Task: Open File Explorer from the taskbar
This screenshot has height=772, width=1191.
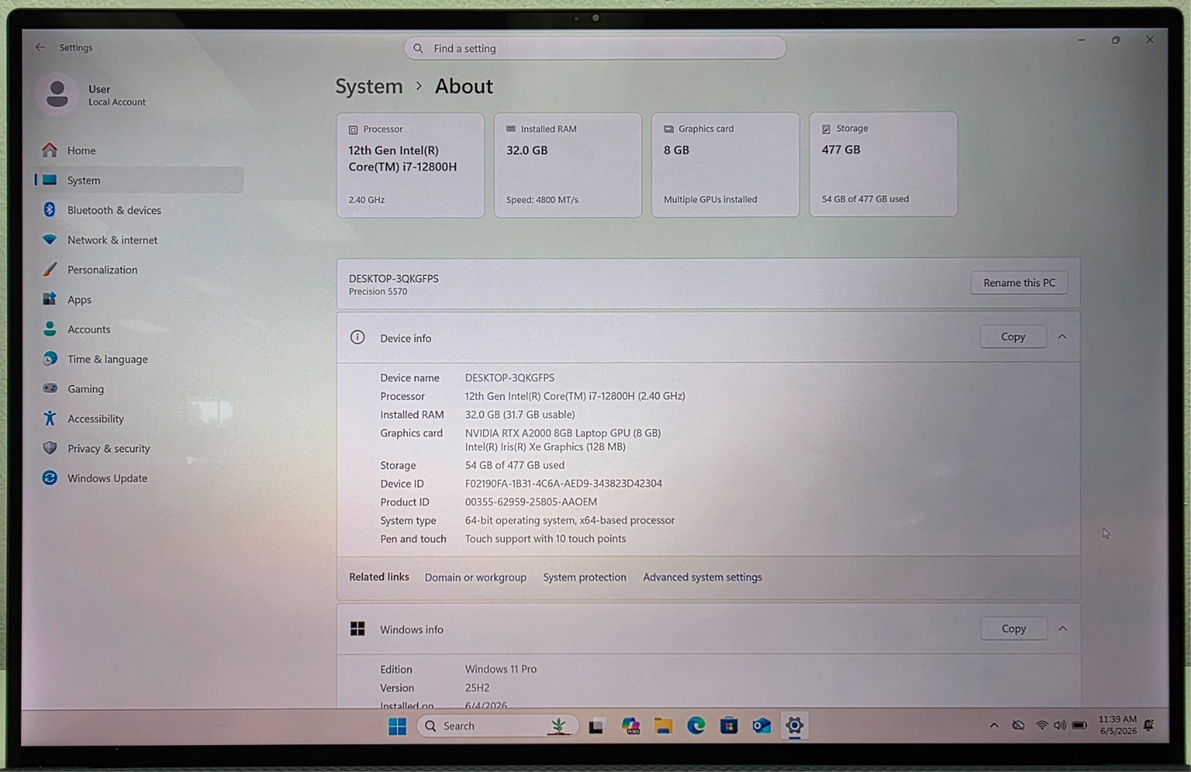Action: (x=663, y=726)
